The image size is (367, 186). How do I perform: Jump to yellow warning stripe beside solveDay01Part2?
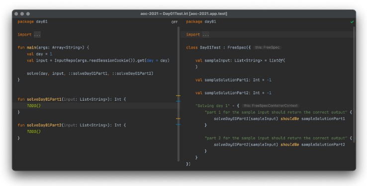pos(178,119)
